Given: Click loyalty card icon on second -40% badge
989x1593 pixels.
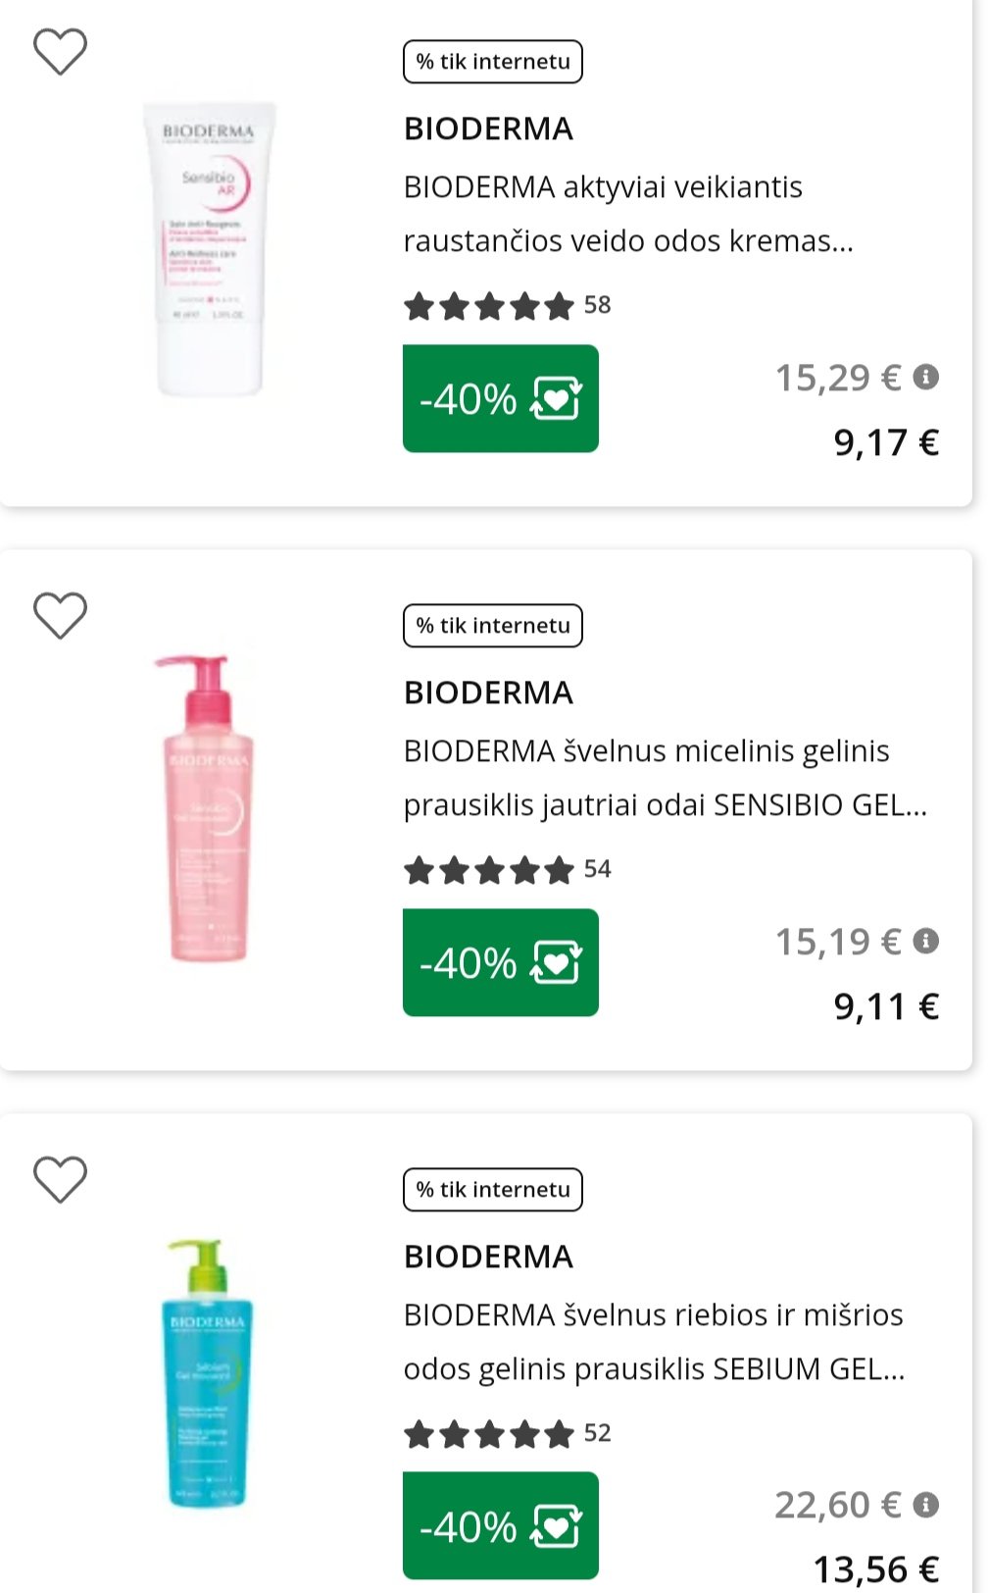Looking at the screenshot, I should [x=556, y=962].
